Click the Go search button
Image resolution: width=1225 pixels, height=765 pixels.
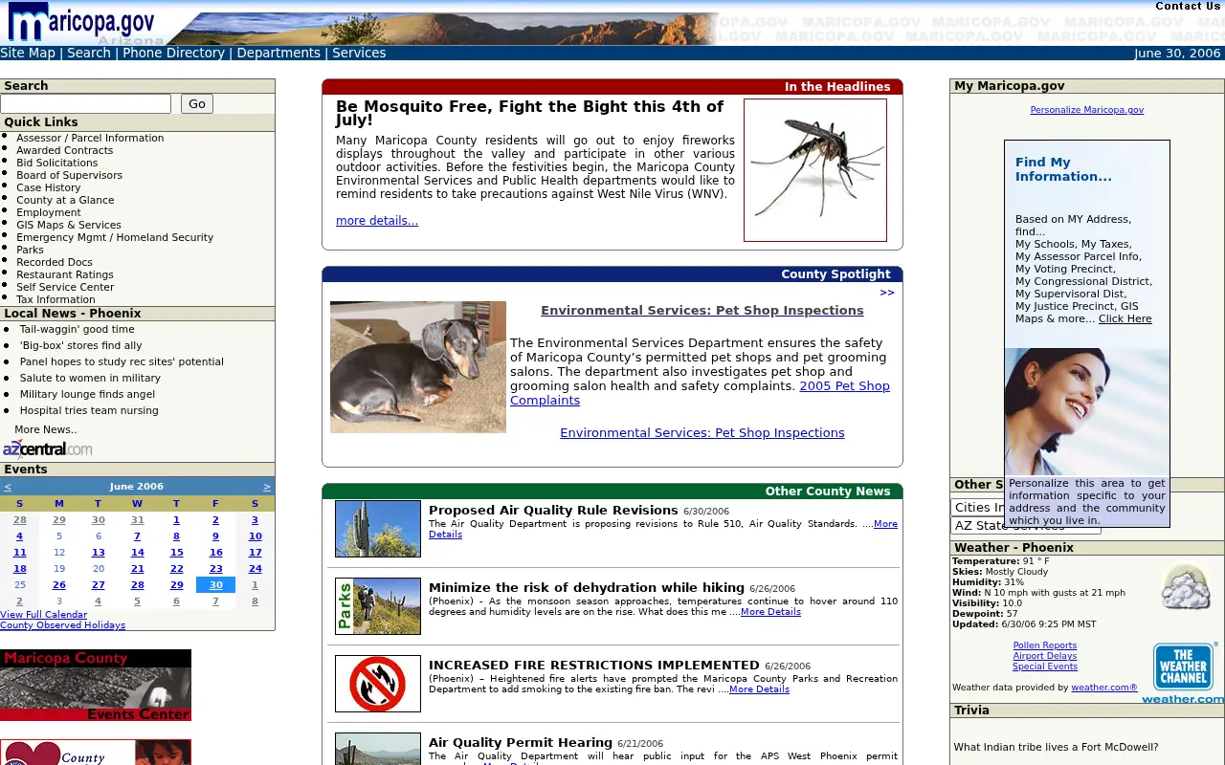(197, 104)
